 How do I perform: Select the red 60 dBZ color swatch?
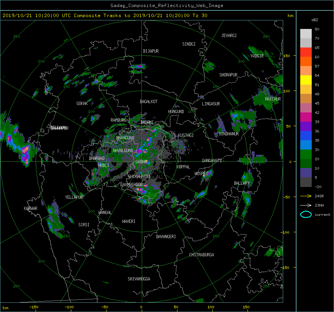[306, 52]
